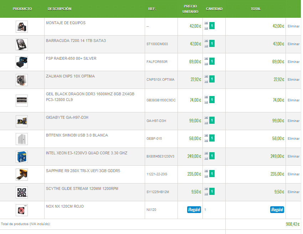Click quantity field for Montaje de Equipos
Screen dimensions: 303x234
point(212,26)
